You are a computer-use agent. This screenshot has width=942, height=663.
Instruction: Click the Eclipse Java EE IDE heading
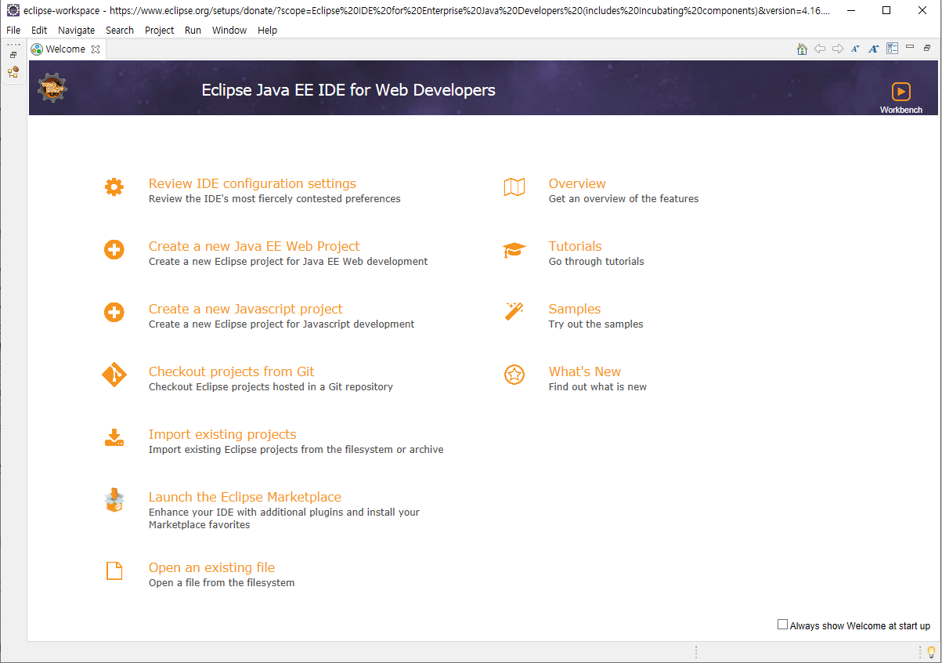348,90
